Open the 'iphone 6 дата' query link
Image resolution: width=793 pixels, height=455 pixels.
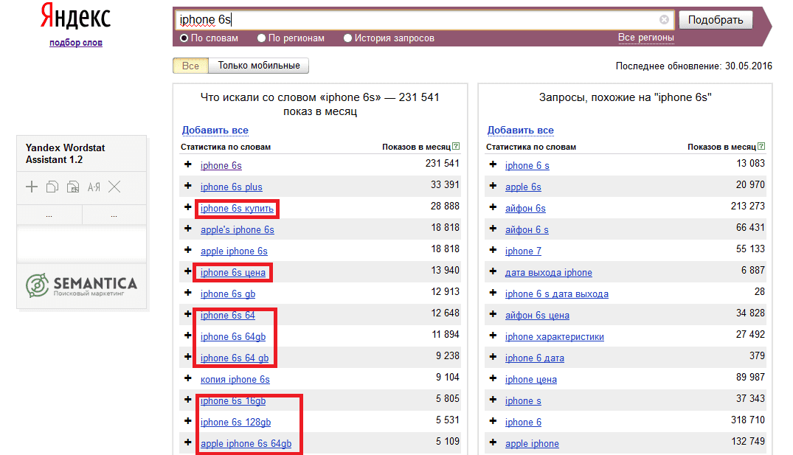click(x=535, y=358)
